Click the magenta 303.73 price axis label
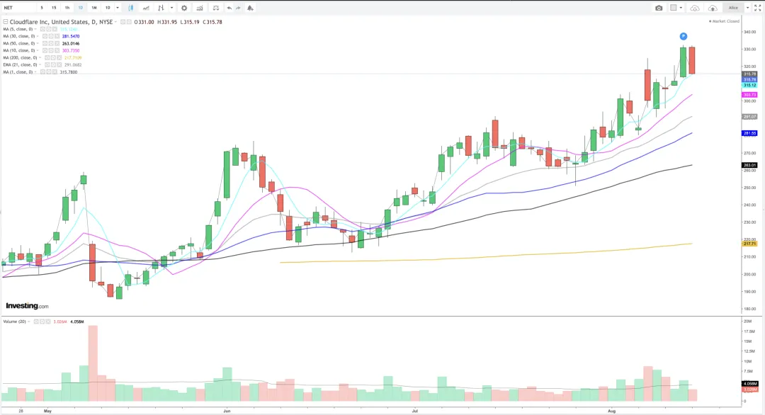Image resolution: width=765 pixels, height=415 pixels. point(750,95)
